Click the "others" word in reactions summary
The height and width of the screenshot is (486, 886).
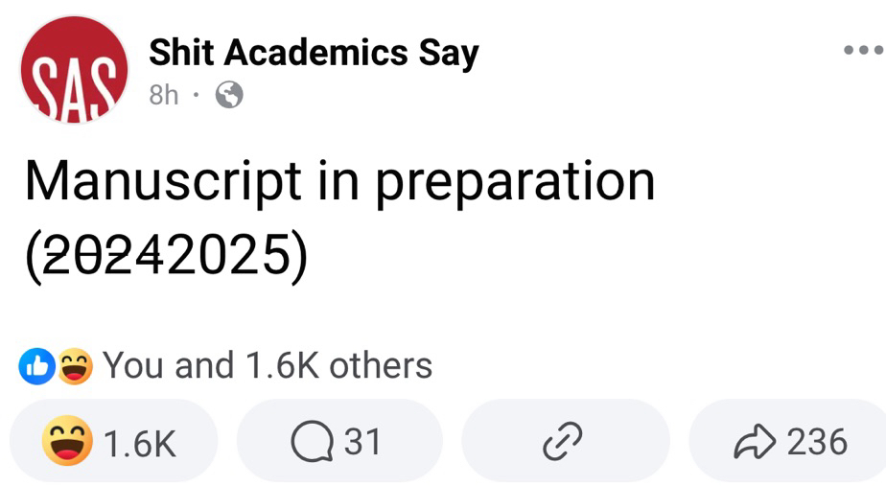pyautogui.click(x=381, y=366)
